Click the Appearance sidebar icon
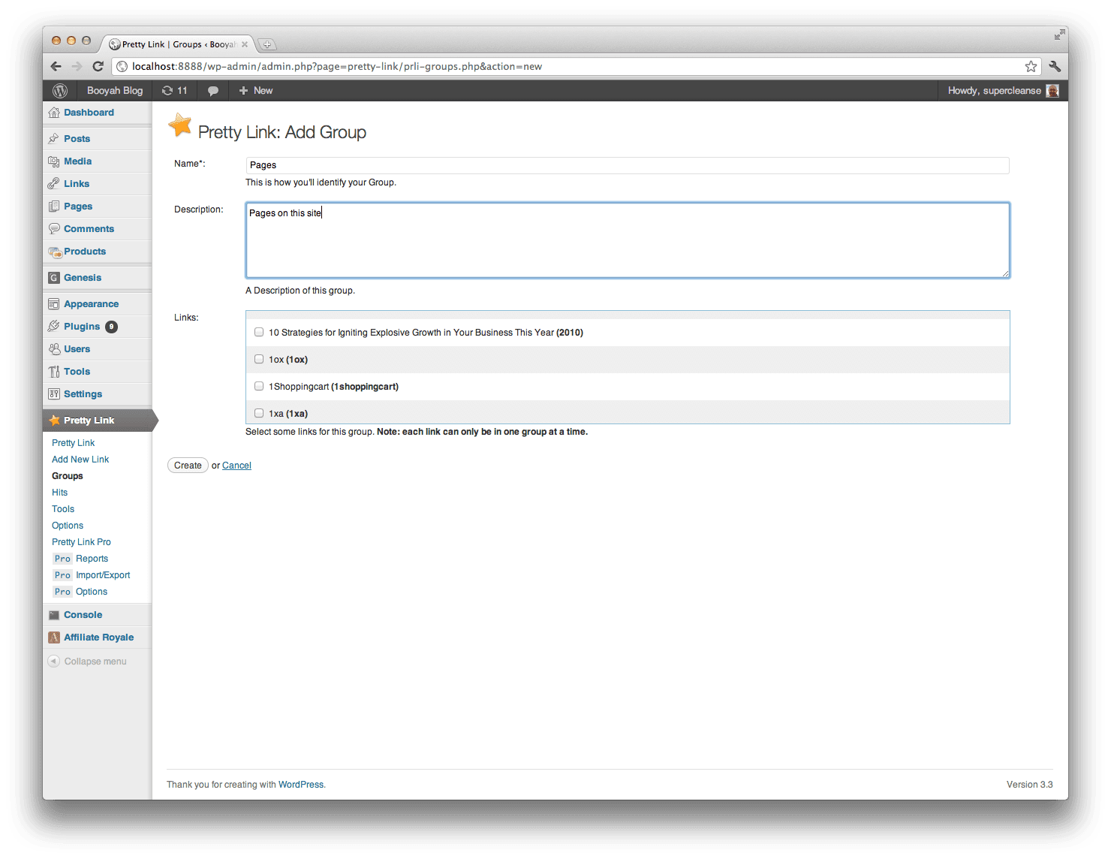This screenshot has width=1111, height=859. click(54, 304)
